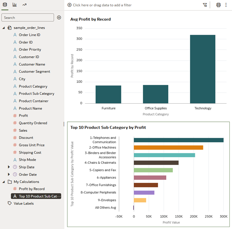Image resolution: width=232 pixels, height=229 pixels.
Task: Click the teal Binders and Binder Accessories bar
Action: point(164,155)
